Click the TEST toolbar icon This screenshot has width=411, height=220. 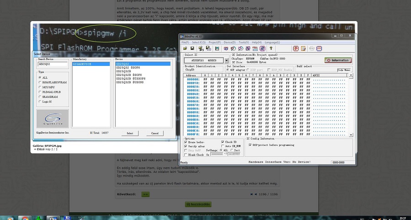pyautogui.click(x=312, y=48)
